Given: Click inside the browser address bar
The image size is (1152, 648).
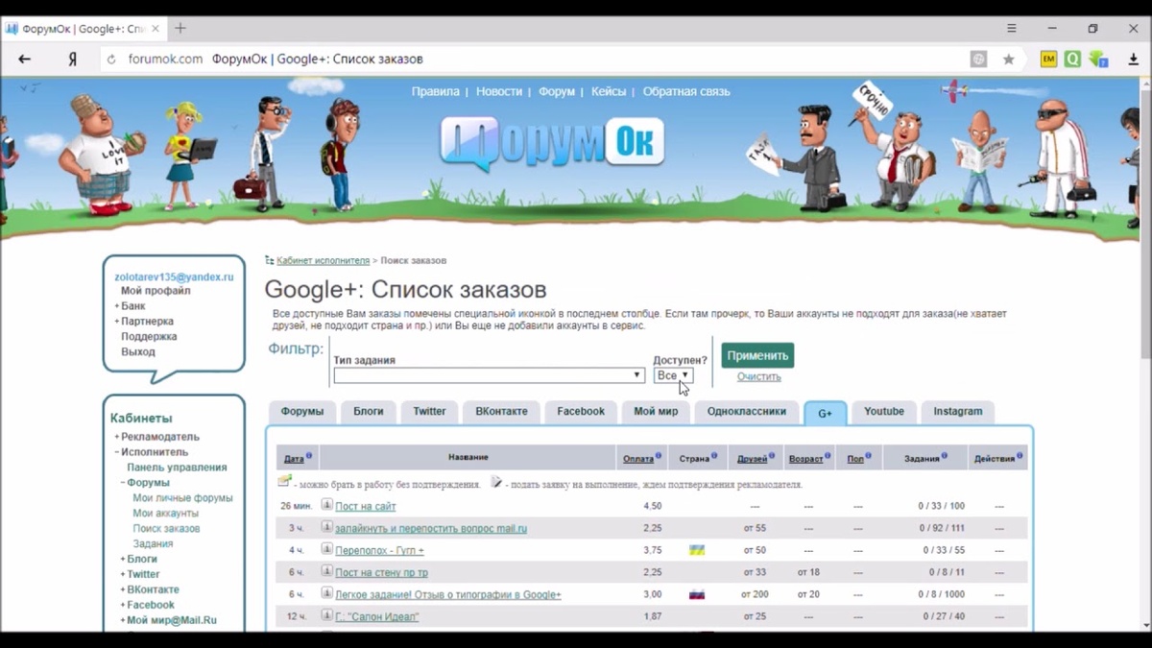Looking at the screenshot, I should point(384,59).
